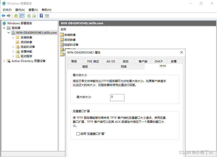Click the 安装映像 folder icon in tree
Image resolution: width=217 pixels, height=157 pixels.
click(17, 37)
